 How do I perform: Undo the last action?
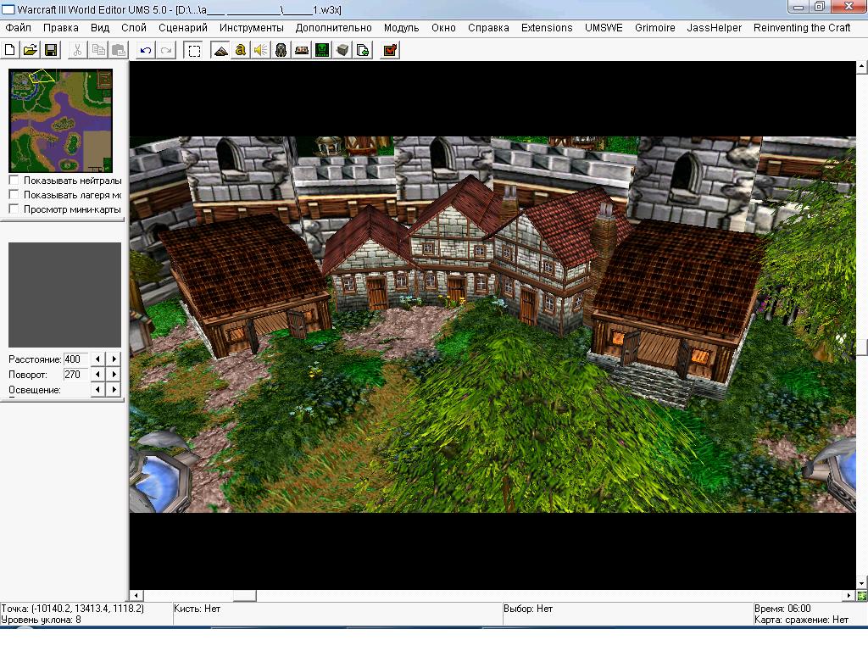146,50
